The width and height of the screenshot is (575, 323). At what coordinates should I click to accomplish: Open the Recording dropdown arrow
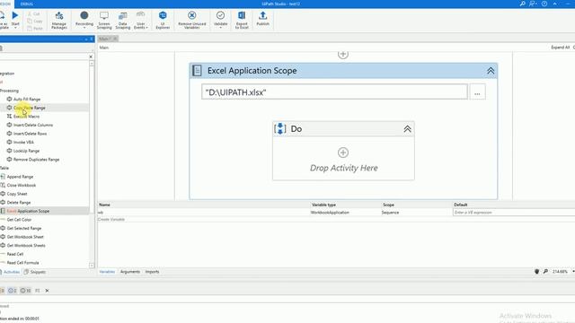coord(84,28)
